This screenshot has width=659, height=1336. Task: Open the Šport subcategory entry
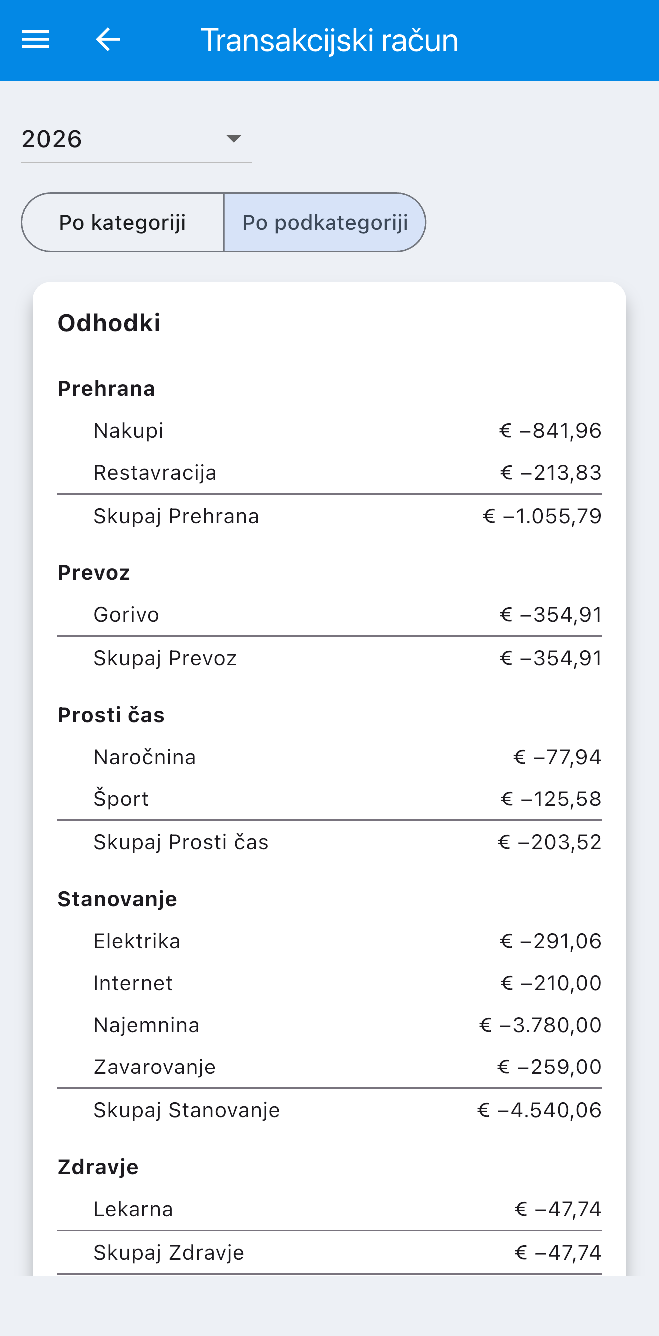[x=329, y=799]
